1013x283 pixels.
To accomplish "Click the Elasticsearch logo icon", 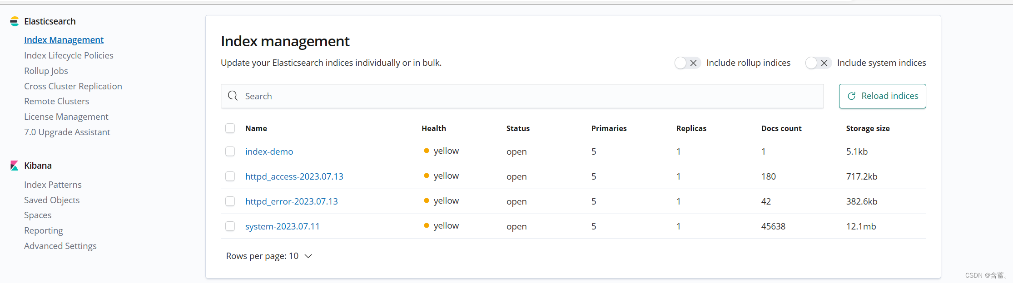I will pos(14,21).
